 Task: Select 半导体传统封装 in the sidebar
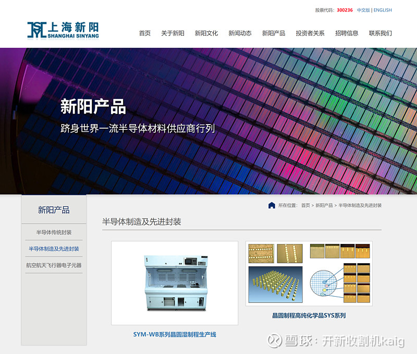[54, 232]
